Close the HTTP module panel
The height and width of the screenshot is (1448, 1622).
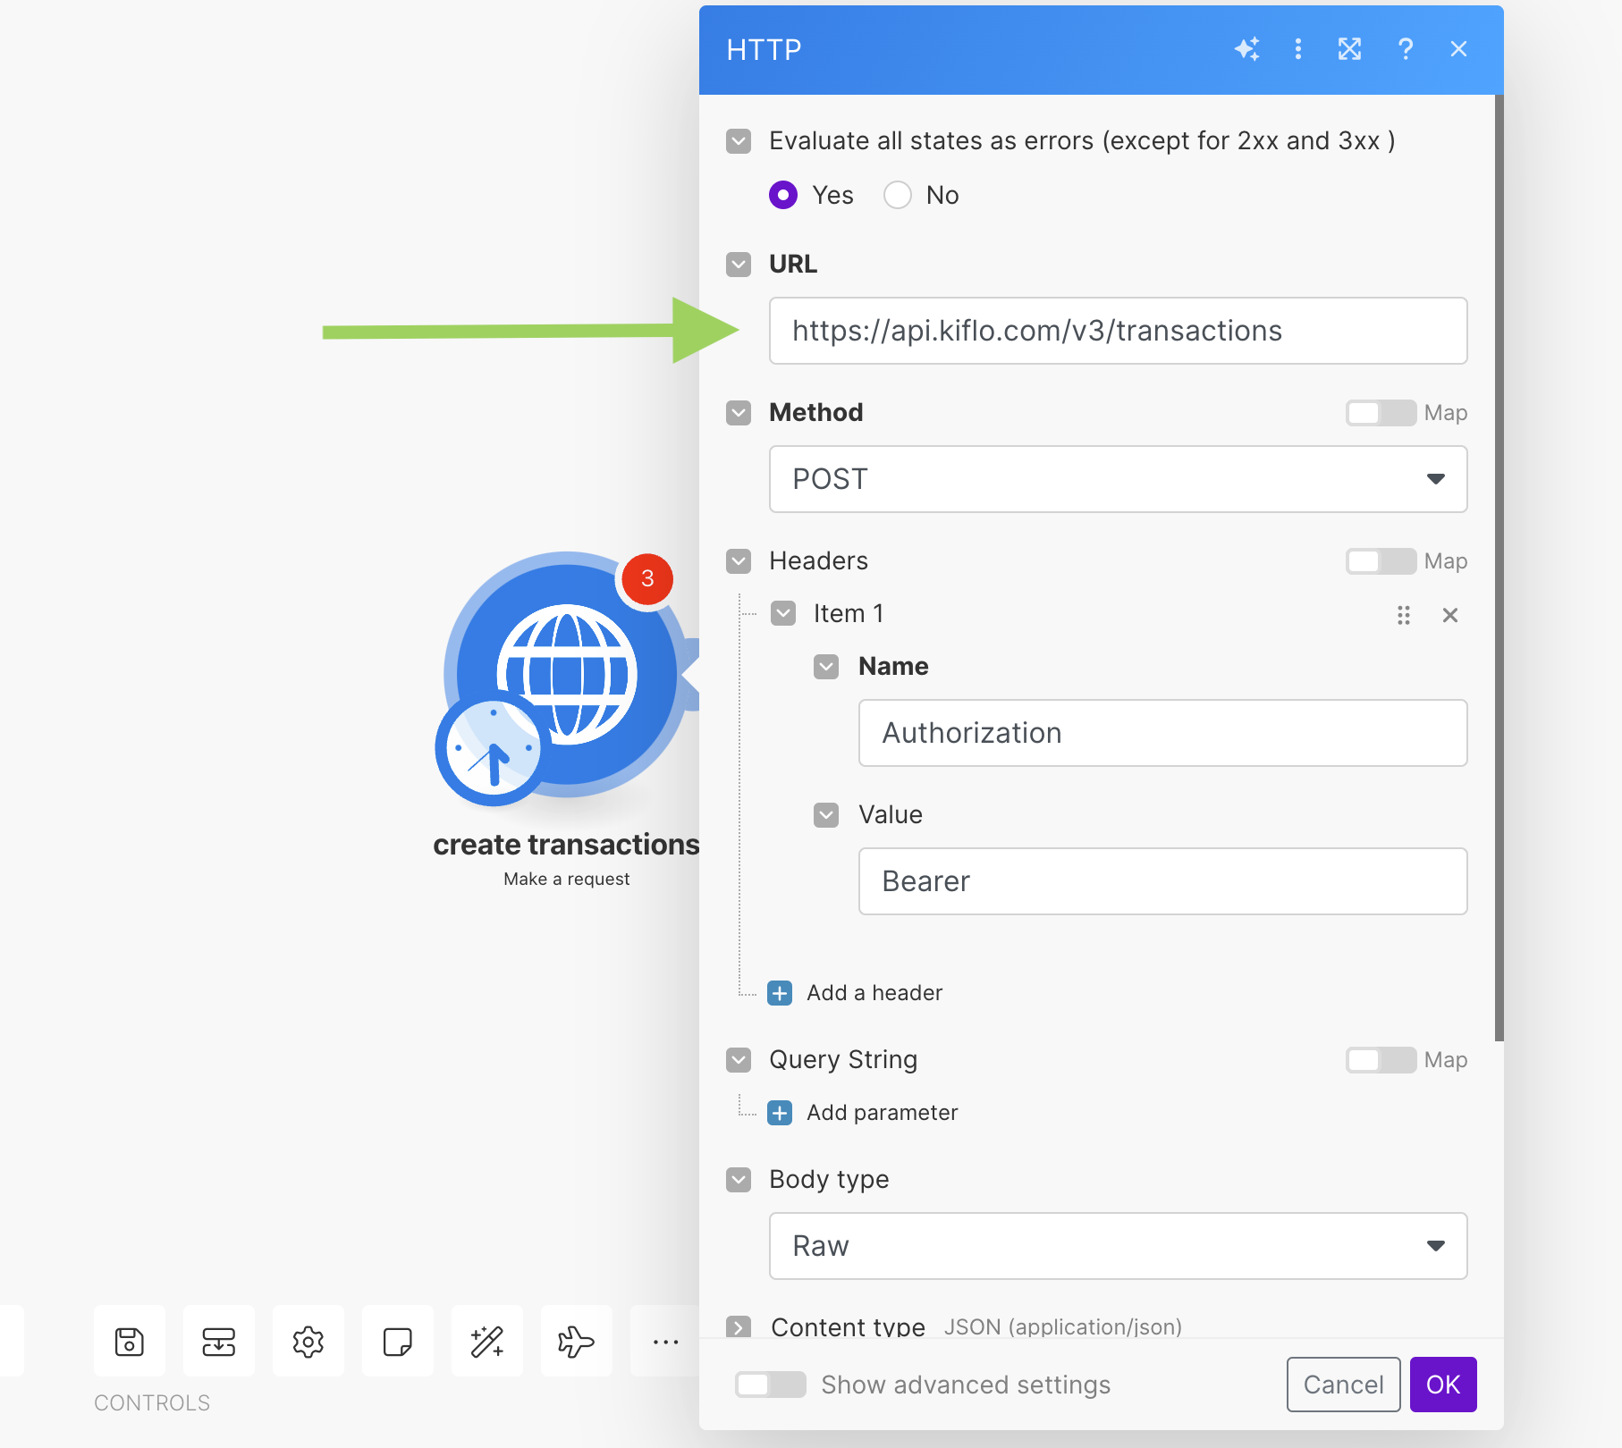pyautogui.click(x=1458, y=49)
